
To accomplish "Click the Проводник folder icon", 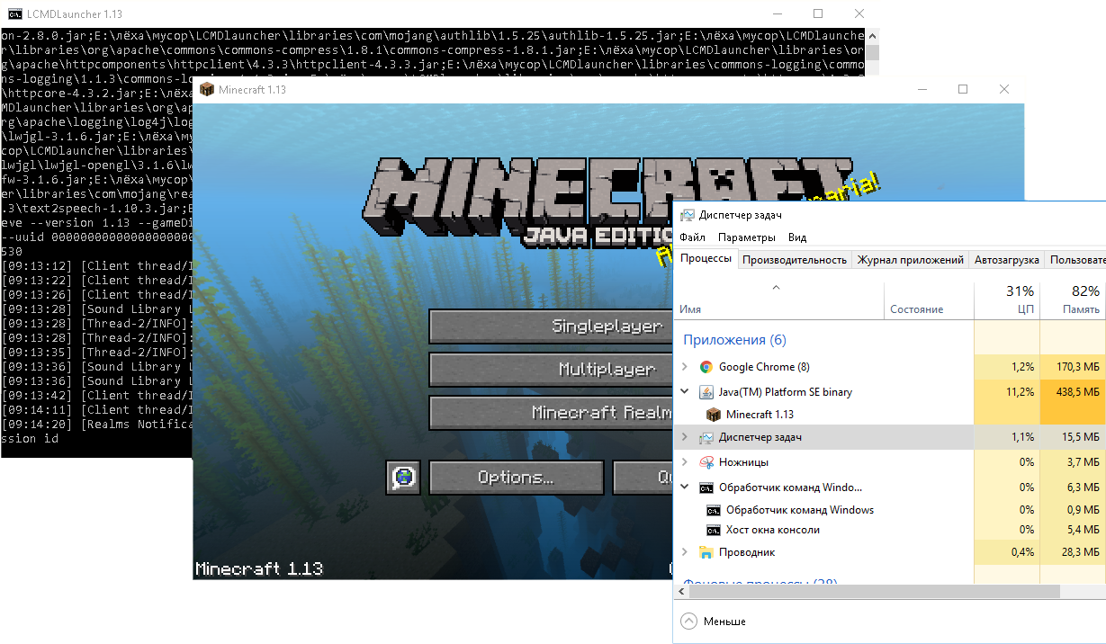I will (705, 551).
